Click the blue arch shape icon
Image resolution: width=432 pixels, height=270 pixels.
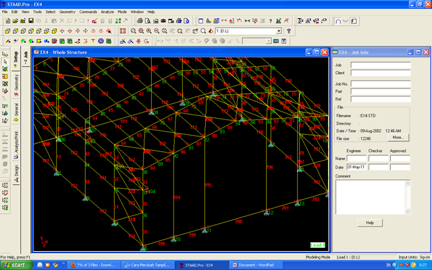click(338, 21)
